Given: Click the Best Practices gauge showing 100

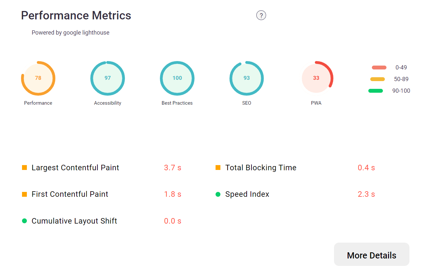Looking at the screenshot, I should tap(177, 78).
